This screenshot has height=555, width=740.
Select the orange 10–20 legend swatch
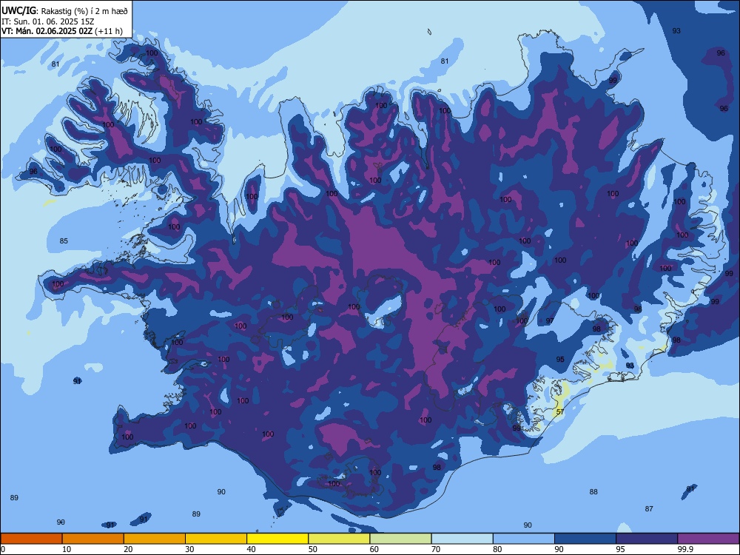coord(93,539)
